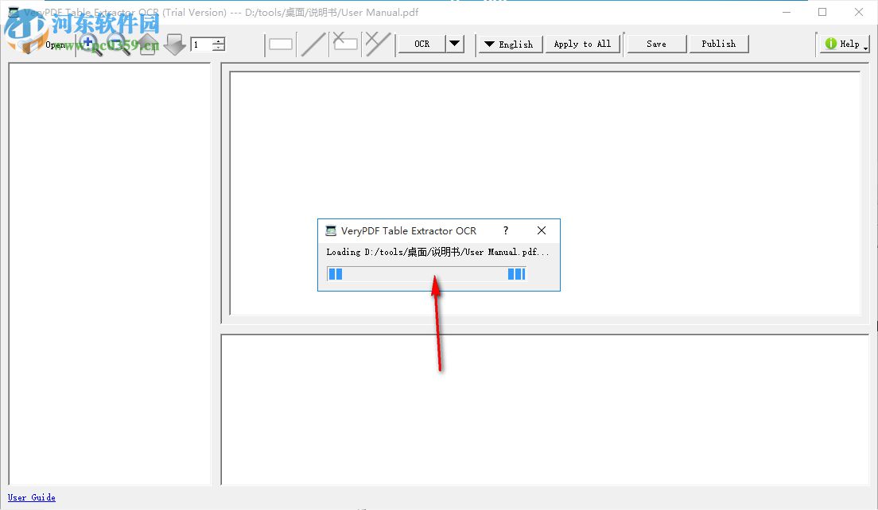Expand the OCR options dropdown arrow
878x510 pixels.
454,44
